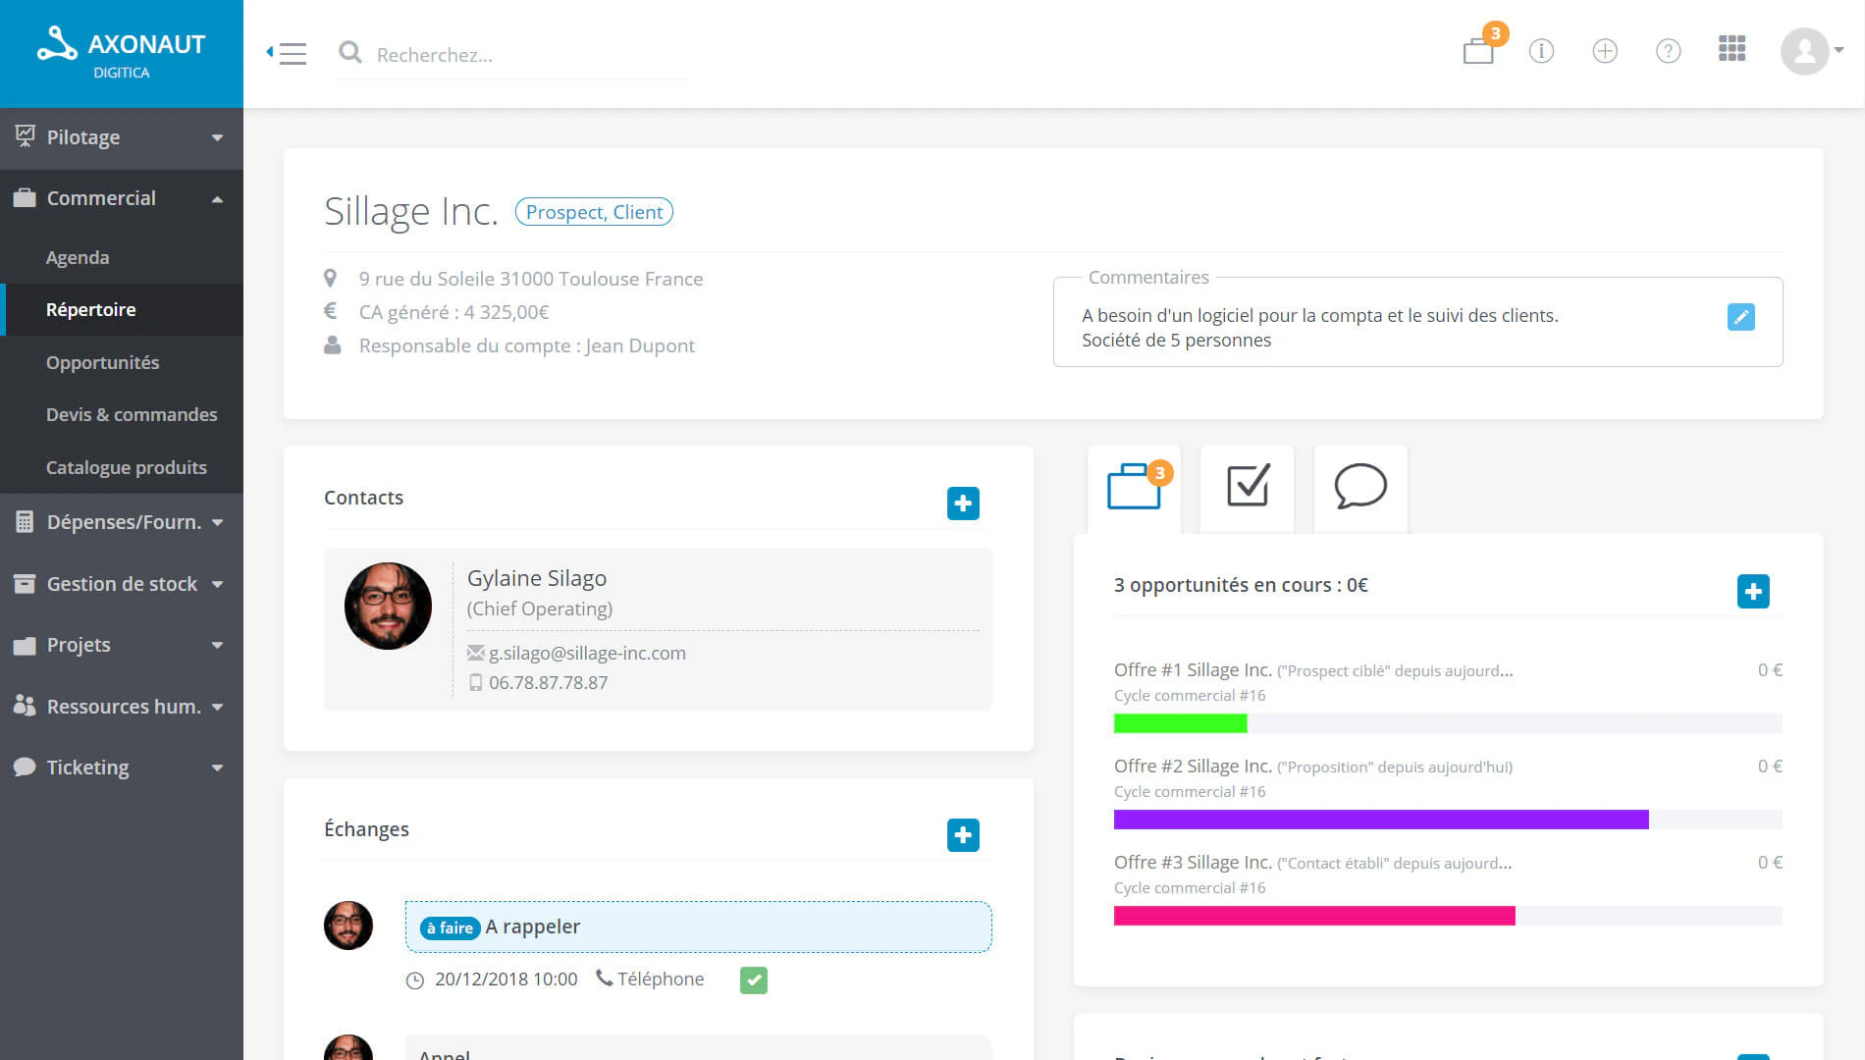Screen dimensions: 1865x1060
Task: Click the à faire status badge
Action: [x=450, y=927]
